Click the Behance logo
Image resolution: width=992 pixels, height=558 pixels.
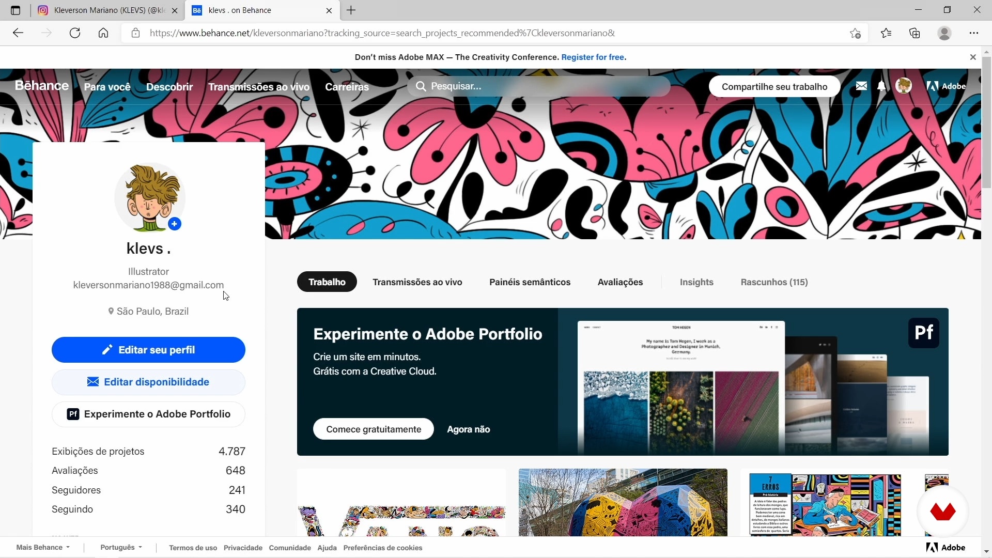click(x=41, y=86)
